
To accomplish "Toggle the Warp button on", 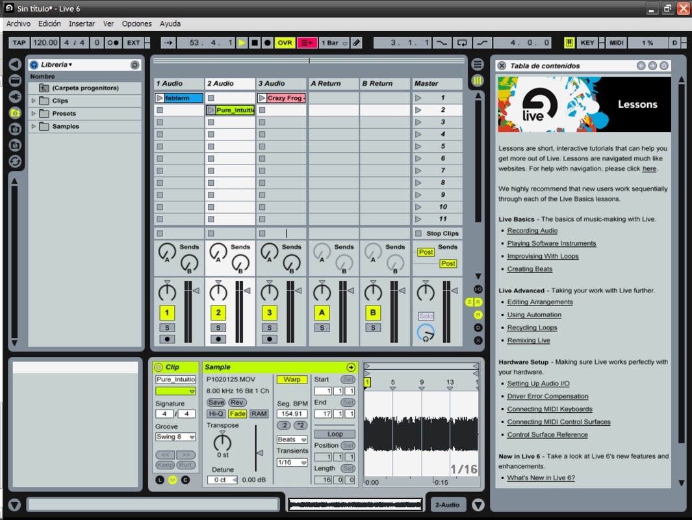I will pos(292,380).
